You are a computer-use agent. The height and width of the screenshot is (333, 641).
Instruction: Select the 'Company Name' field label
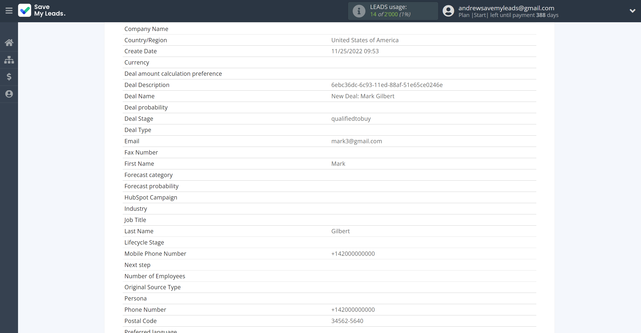pos(146,29)
